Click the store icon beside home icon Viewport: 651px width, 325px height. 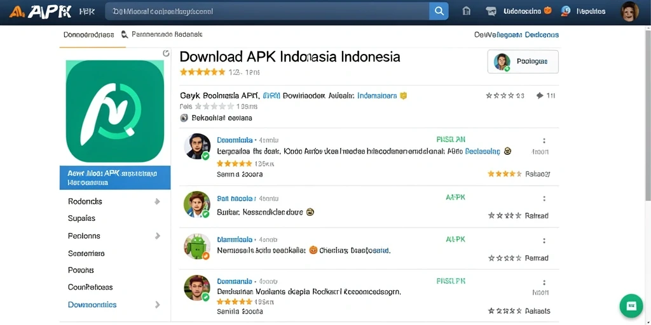[x=491, y=11]
